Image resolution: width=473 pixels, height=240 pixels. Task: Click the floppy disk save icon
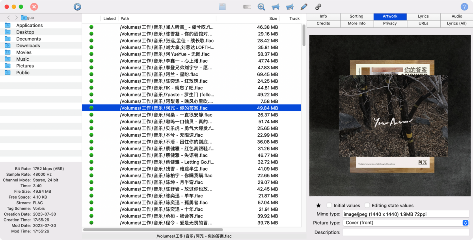tap(222, 7)
